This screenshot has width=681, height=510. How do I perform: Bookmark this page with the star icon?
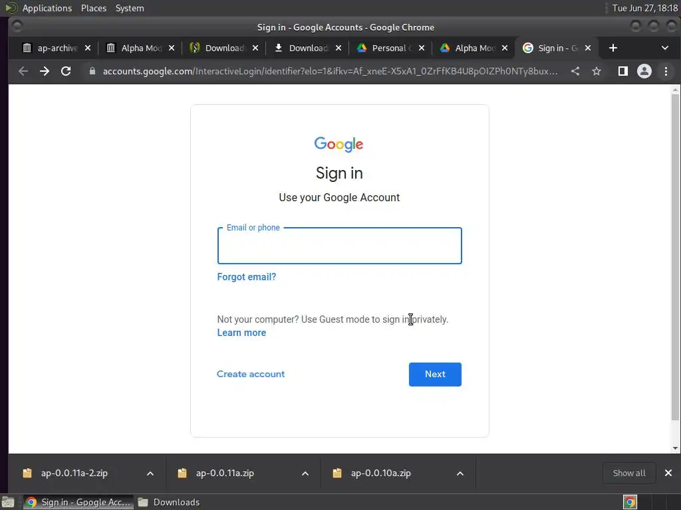tap(597, 71)
